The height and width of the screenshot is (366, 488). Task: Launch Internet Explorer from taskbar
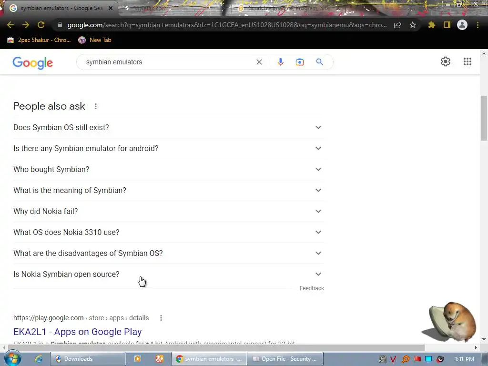tap(39, 359)
